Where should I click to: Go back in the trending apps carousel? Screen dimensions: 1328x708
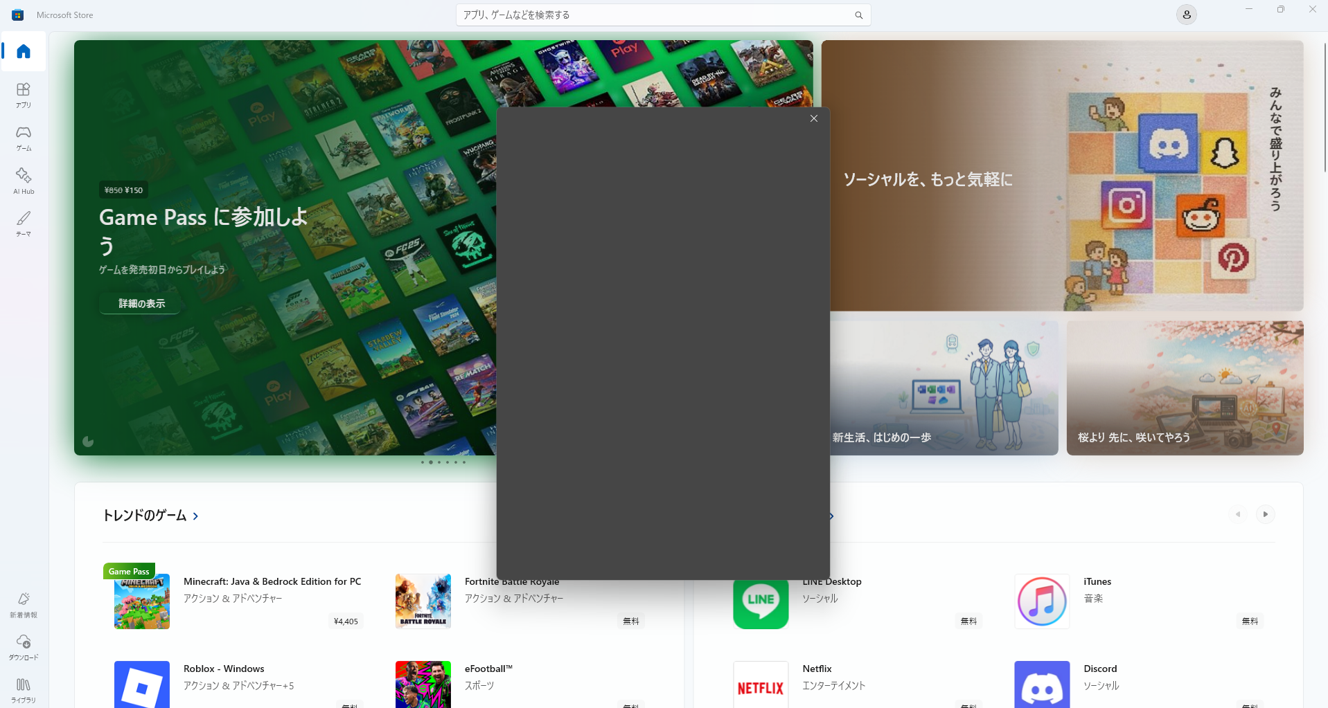coord(1239,514)
